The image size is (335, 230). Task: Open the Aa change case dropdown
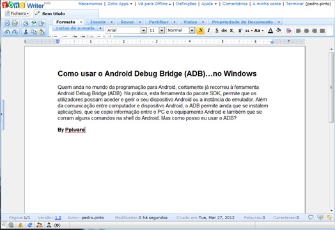[x=259, y=31]
